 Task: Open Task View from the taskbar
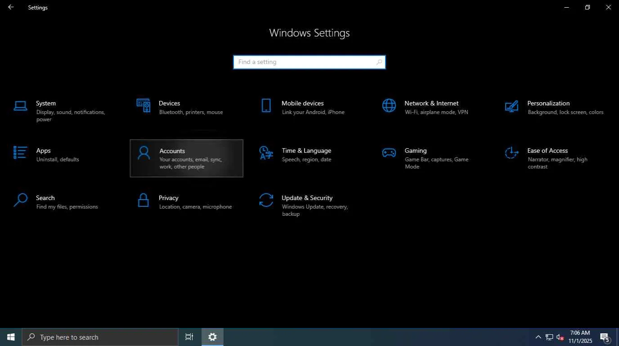point(189,337)
